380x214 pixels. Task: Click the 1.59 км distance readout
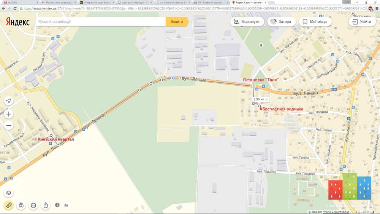pyautogui.click(x=258, y=99)
